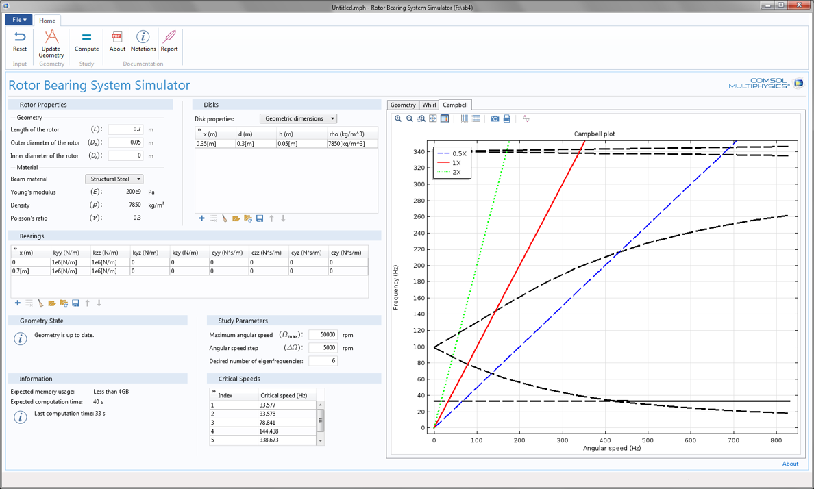Click the Maximum angular speed input field
814x489 pixels.
coord(323,335)
